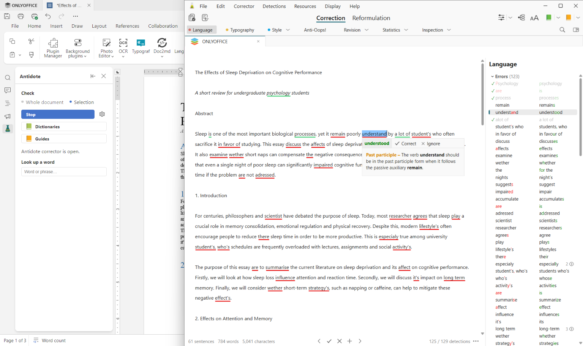Open the OCR plugin dropdown
This screenshot has height=346, width=583.
pyautogui.click(x=123, y=48)
